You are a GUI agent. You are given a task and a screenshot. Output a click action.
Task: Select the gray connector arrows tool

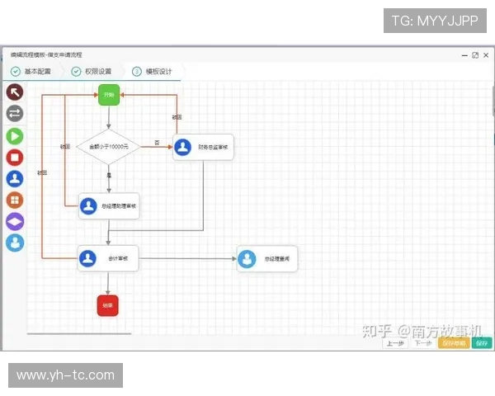click(x=15, y=113)
